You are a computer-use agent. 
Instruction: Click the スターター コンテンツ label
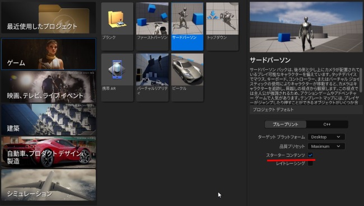[286, 155]
